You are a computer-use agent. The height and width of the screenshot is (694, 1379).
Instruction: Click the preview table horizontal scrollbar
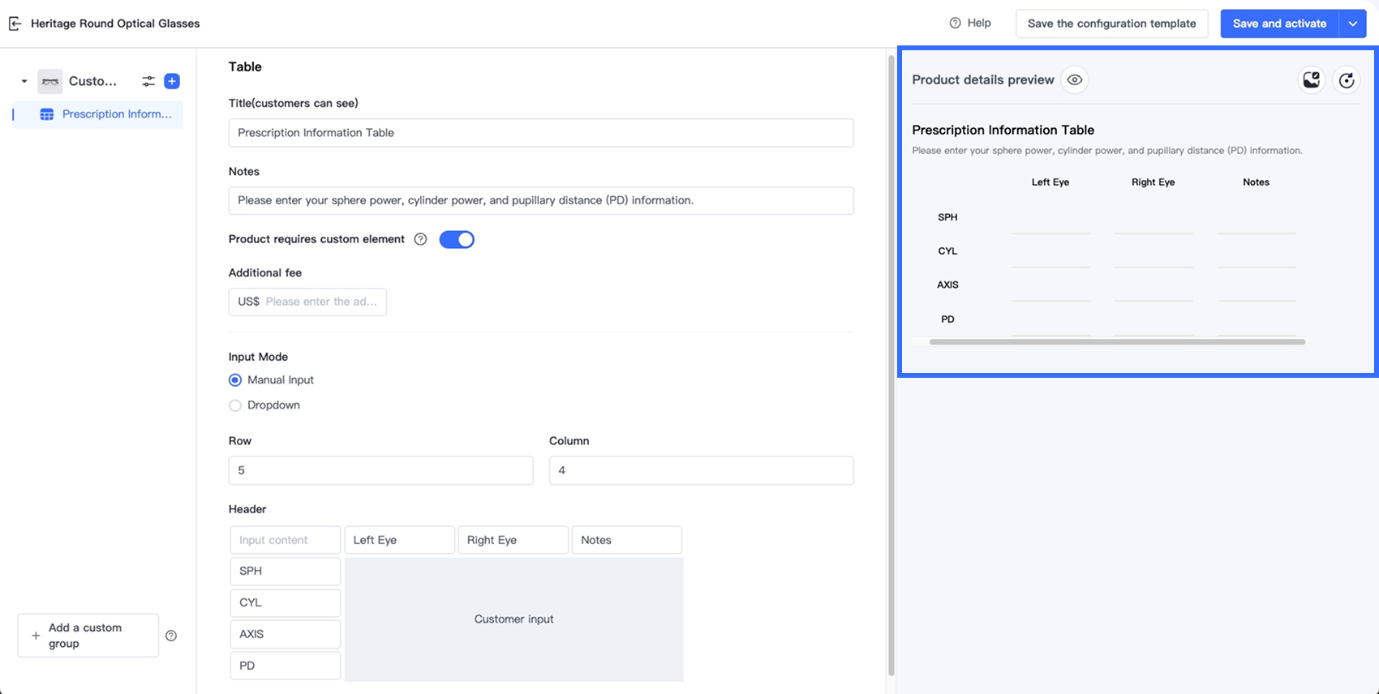point(1117,342)
